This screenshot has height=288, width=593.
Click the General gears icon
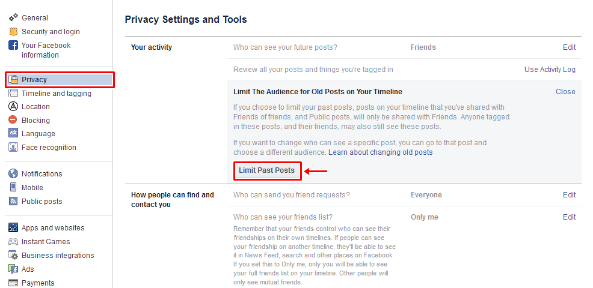[x=13, y=17]
